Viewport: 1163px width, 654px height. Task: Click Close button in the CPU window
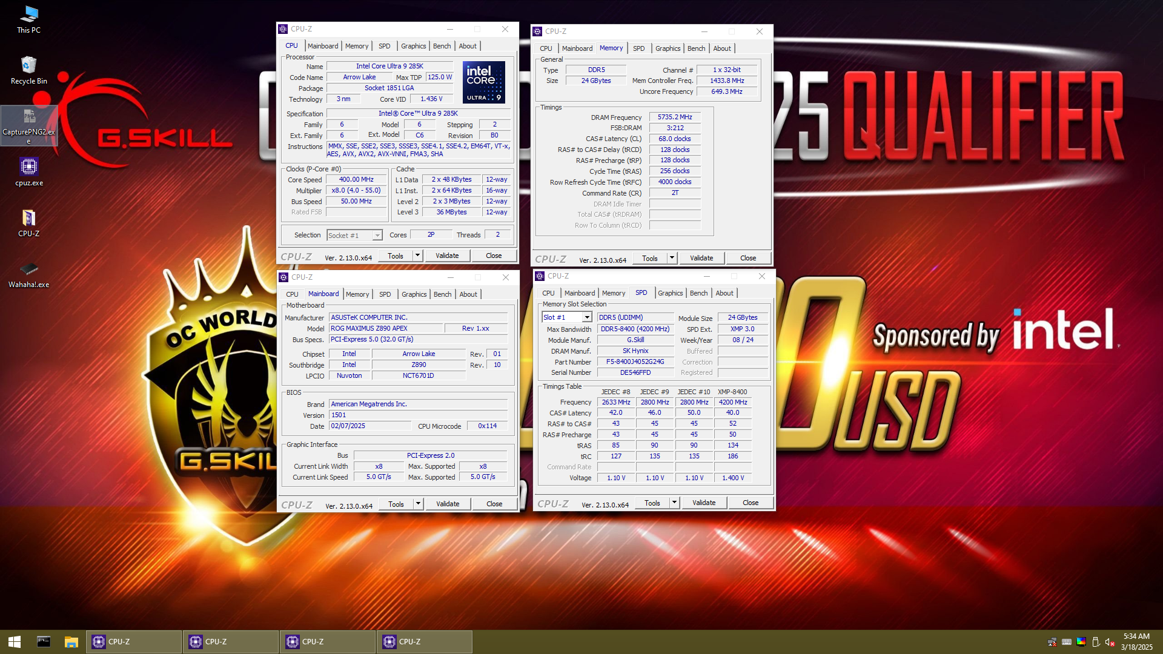pyautogui.click(x=494, y=256)
